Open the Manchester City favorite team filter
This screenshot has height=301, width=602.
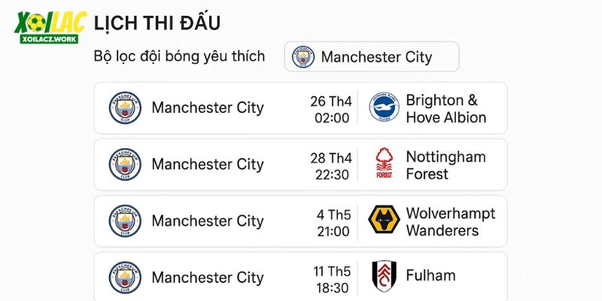click(x=372, y=57)
